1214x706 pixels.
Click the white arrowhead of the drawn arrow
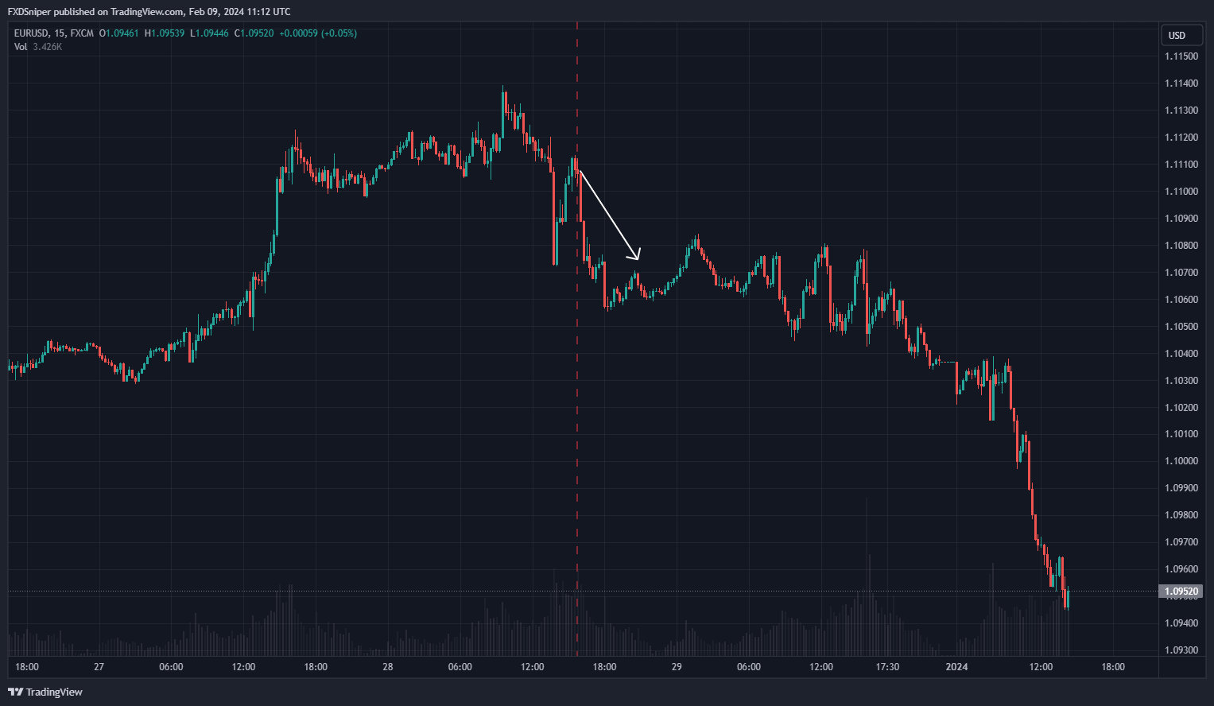(636, 256)
